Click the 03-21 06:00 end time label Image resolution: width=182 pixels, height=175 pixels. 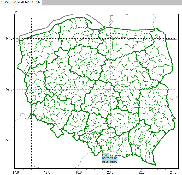pyautogui.click(x=109, y=162)
